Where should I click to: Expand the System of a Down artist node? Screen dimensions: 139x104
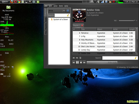(x=49, y=19)
